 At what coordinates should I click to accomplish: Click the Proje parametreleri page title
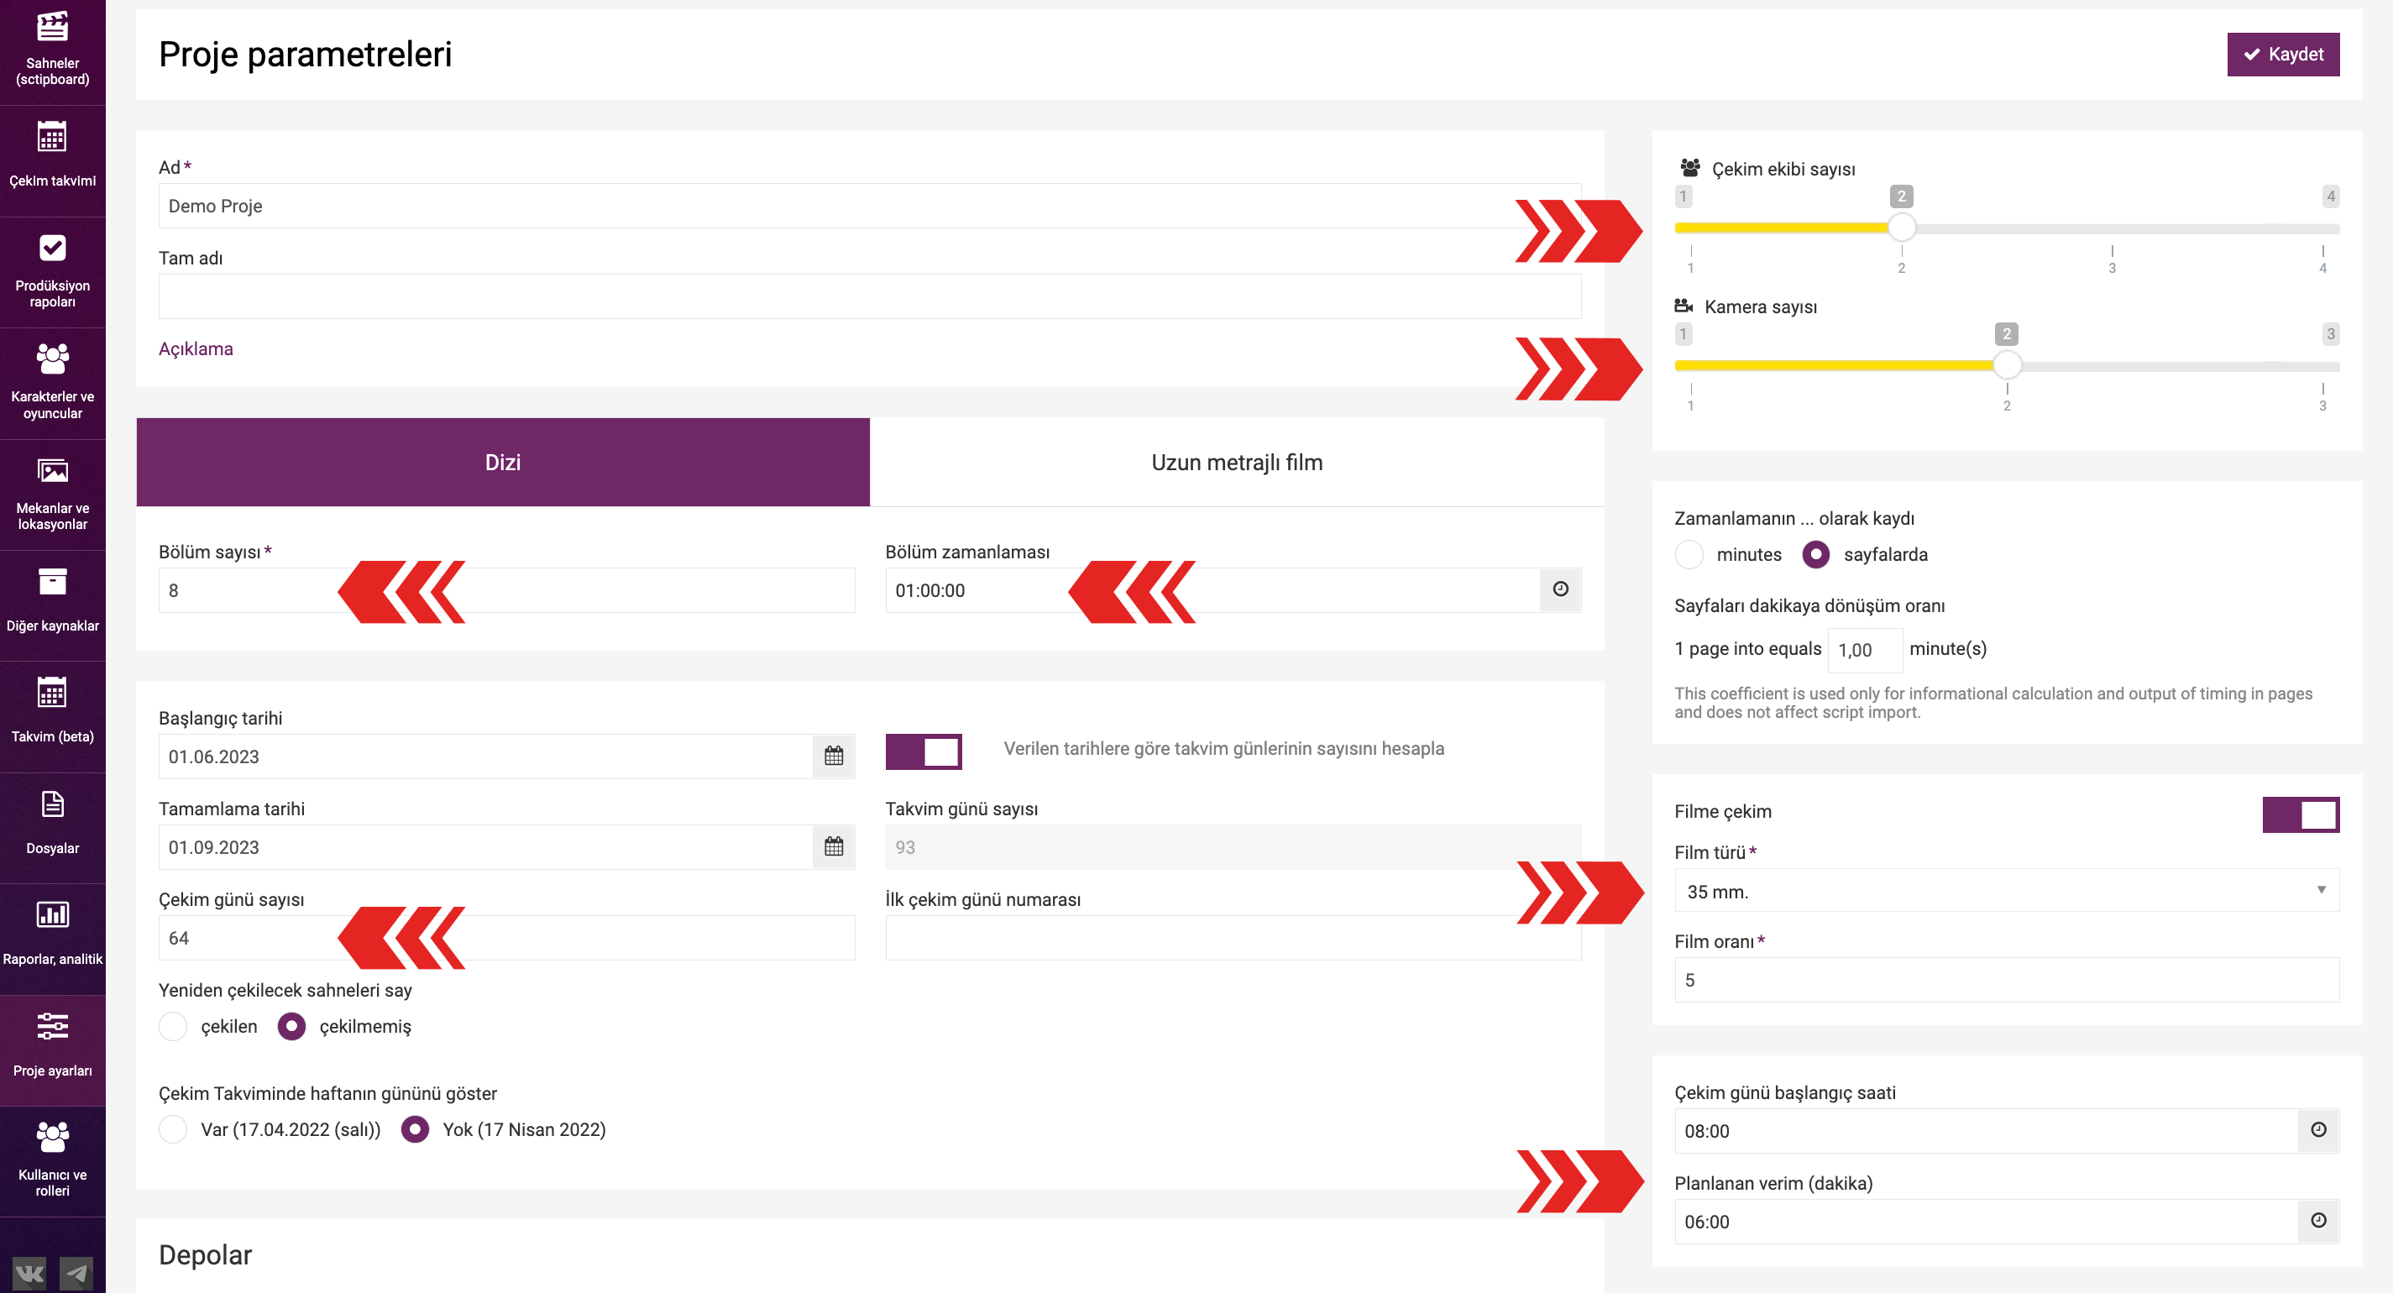tap(305, 54)
